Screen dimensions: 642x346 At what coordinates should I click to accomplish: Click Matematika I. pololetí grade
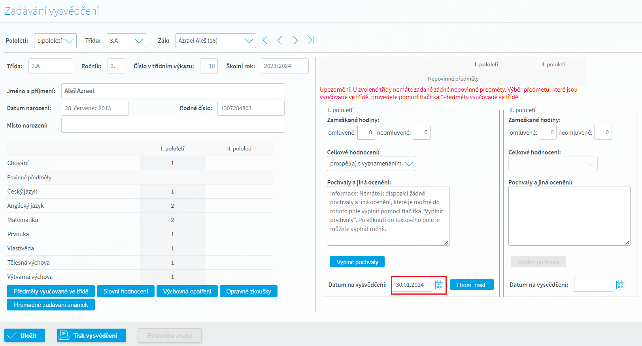pos(172,220)
